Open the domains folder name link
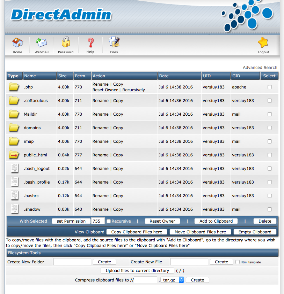This screenshot has height=294, width=284. click(32, 128)
